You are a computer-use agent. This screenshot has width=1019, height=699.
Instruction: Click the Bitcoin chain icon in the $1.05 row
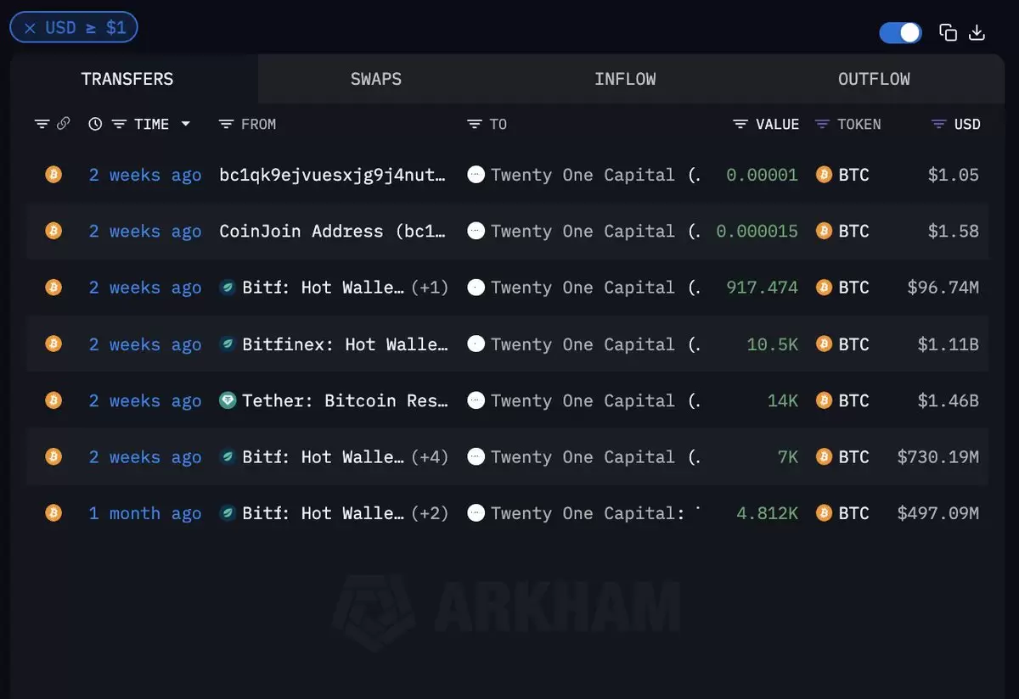53,175
